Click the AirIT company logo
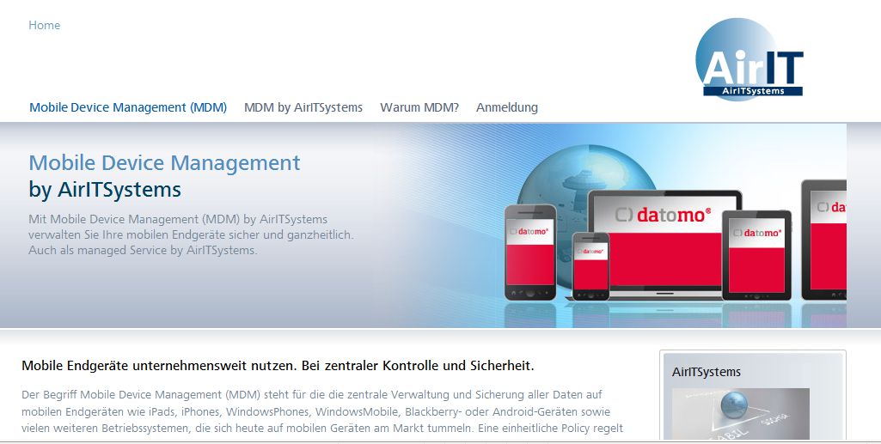881x444 pixels. [x=748, y=61]
